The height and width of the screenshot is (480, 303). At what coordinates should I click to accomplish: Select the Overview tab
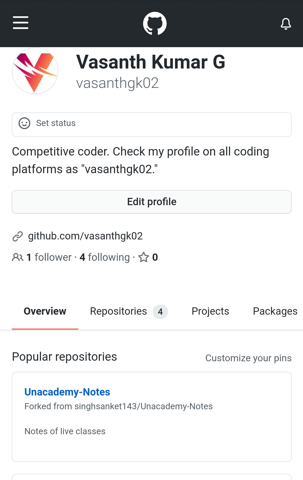coord(45,311)
